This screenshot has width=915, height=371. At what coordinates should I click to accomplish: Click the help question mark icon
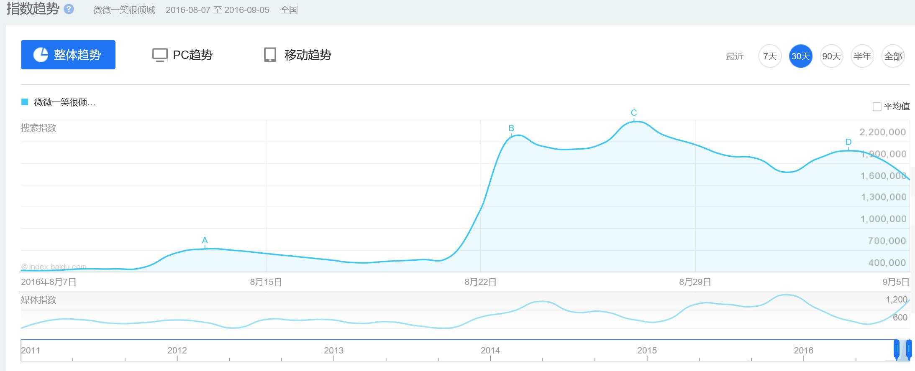tap(69, 9)
